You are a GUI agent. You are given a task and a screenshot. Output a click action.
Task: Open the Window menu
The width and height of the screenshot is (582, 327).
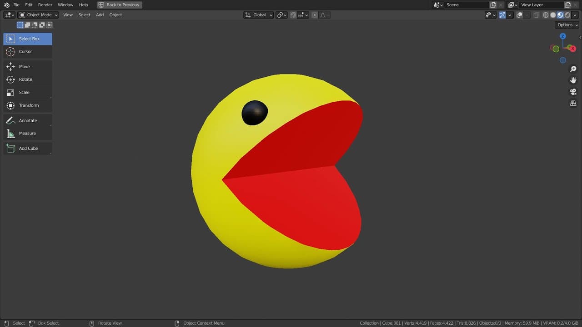point(65,5)
